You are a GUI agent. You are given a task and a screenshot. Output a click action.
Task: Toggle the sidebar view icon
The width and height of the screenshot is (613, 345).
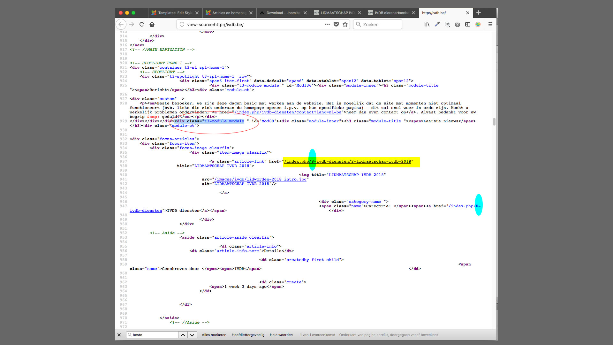[x=468, y=24]
